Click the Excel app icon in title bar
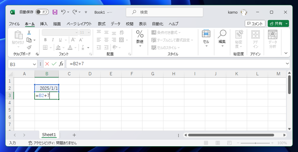The image size is (298, 152). point(12,12)
